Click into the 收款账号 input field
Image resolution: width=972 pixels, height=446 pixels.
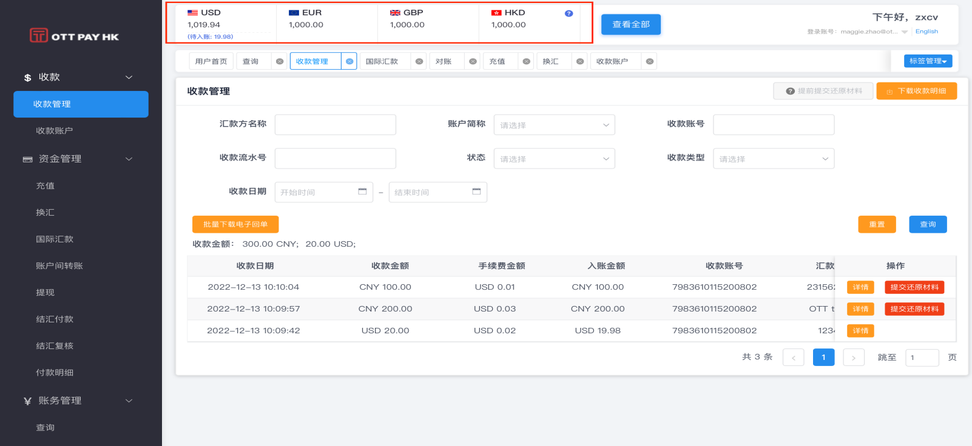774,125
